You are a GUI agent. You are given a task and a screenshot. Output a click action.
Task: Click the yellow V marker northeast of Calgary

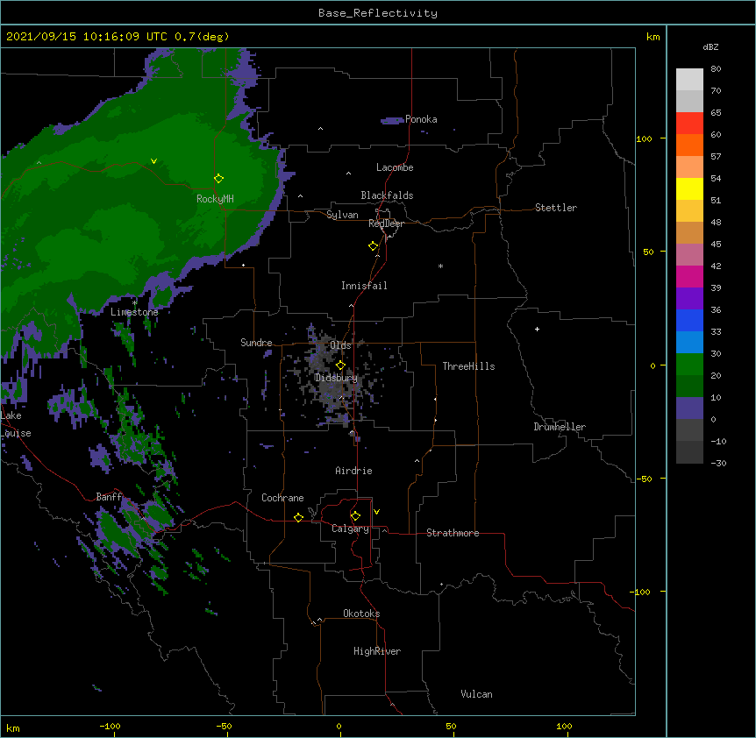(376, 512)
